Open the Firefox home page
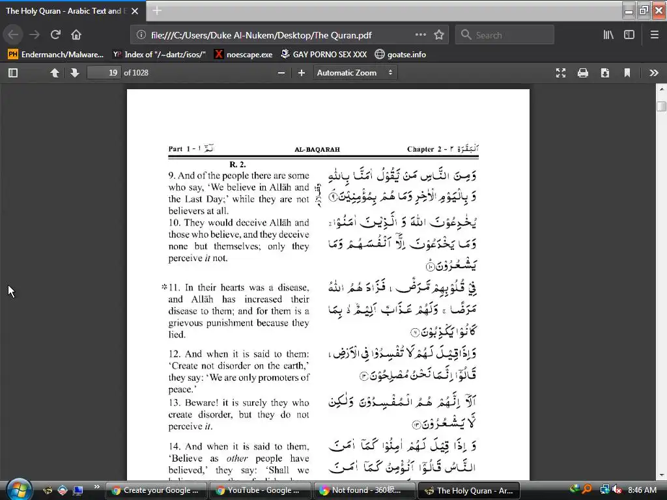667x500 pixels. point(76,35)
